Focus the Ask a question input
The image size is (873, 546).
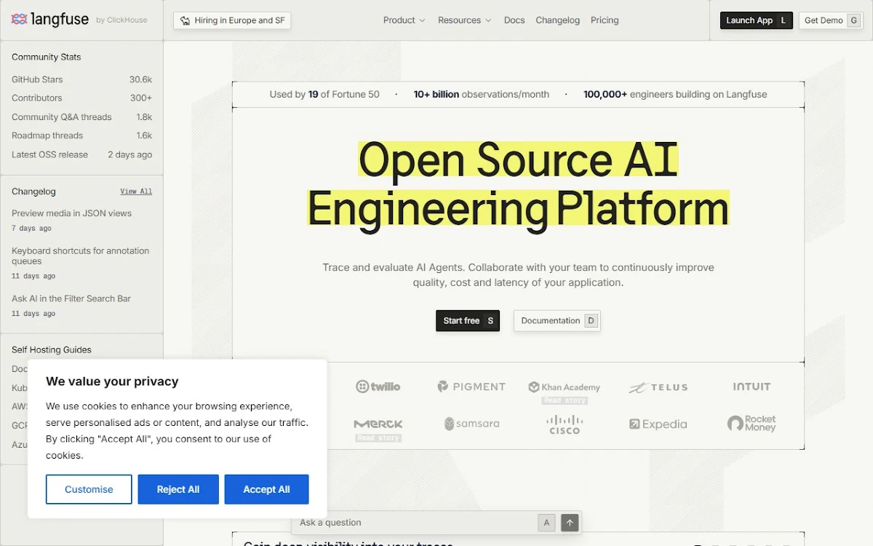(415, 522)
